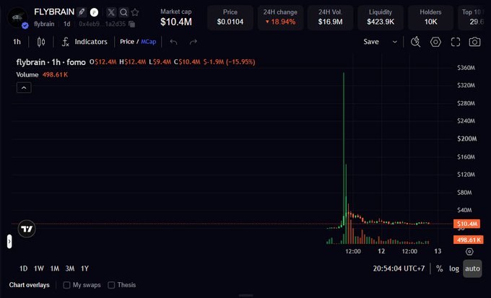Click the search magnifier icon next to FLYBRAIN

pos(123,12)
